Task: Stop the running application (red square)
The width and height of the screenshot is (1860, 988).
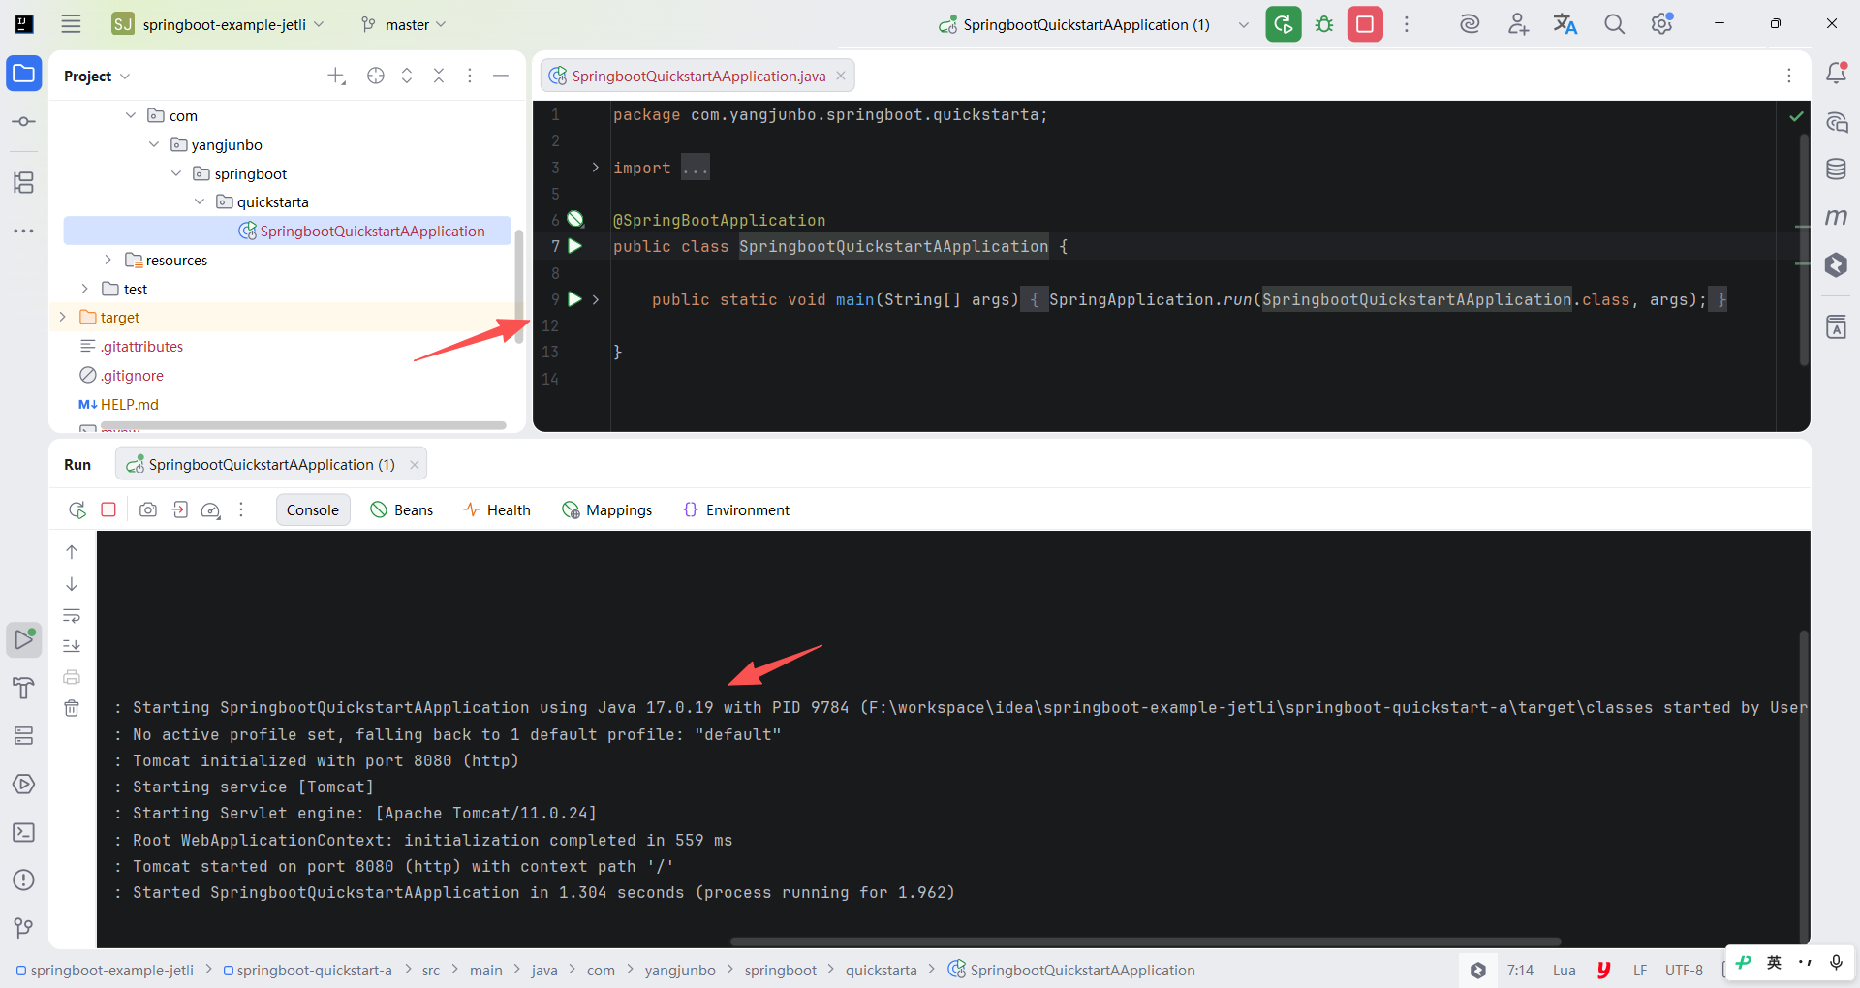Action: (1365, 24)
